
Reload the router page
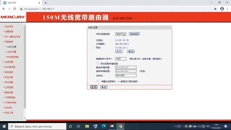(x=14, y=9)
